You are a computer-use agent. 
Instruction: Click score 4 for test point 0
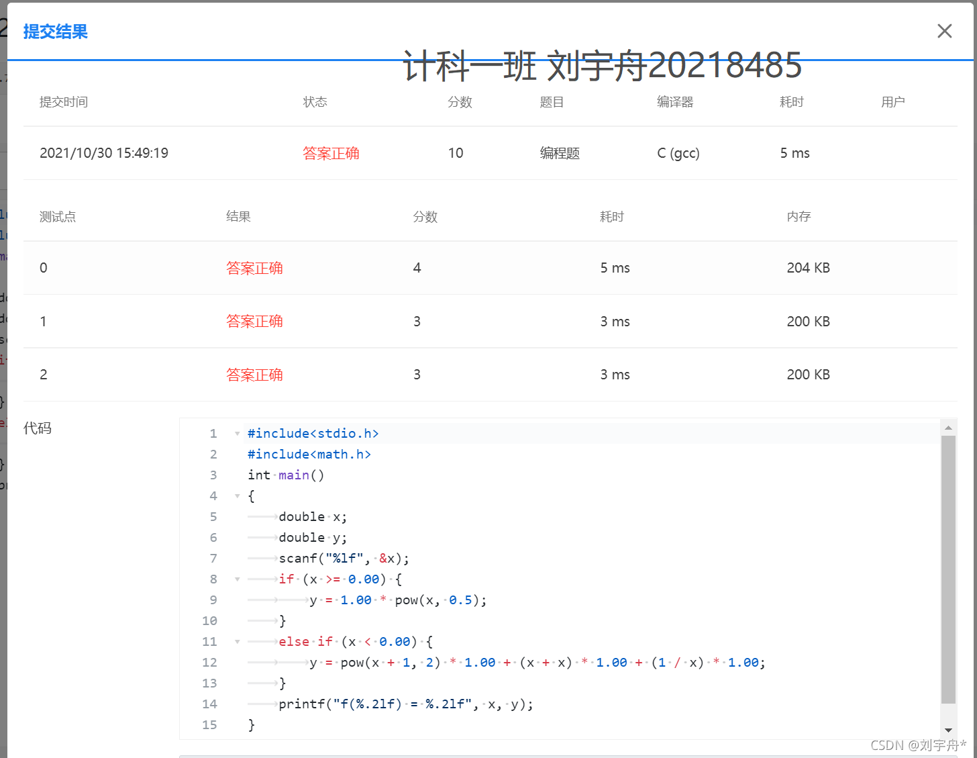[x=417, y=268]
